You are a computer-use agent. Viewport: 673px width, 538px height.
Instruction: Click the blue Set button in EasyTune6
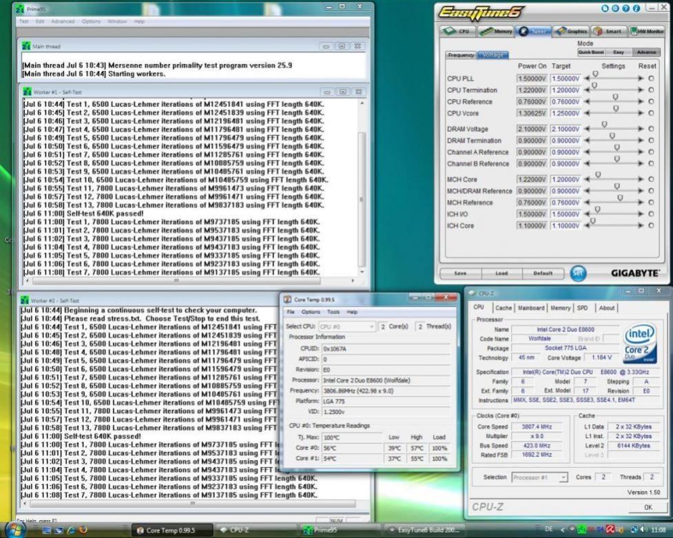coord(578,273)
